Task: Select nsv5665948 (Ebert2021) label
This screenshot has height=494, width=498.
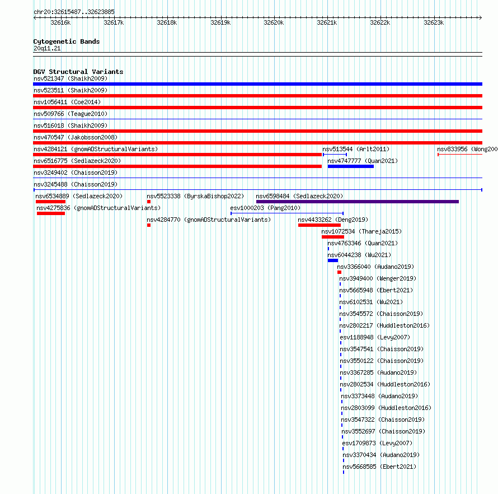Action: 376,290
